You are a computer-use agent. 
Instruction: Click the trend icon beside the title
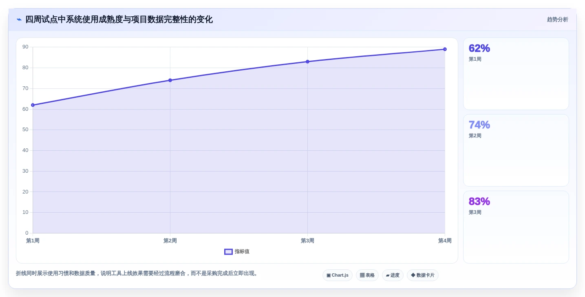[19, 20]
